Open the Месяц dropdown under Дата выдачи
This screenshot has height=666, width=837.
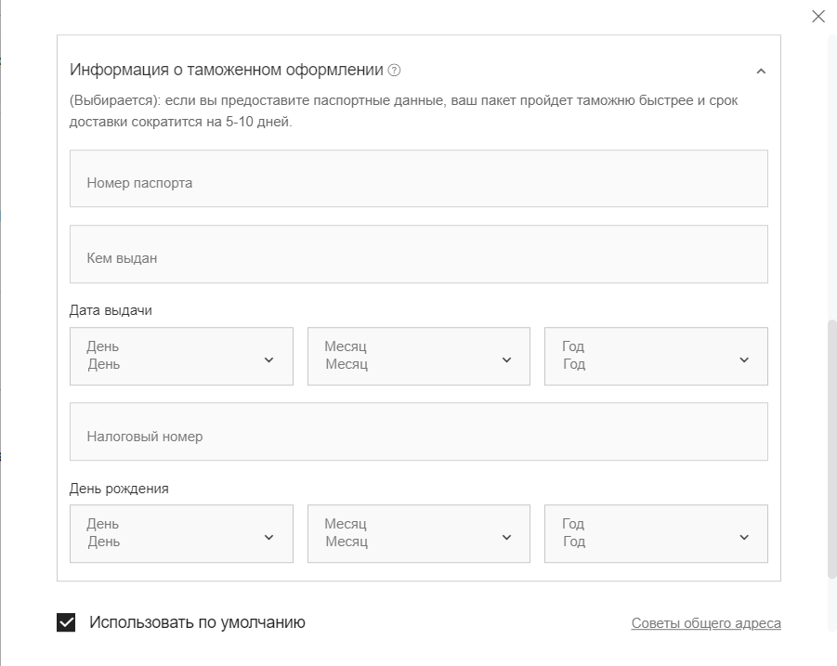(418, 356)
